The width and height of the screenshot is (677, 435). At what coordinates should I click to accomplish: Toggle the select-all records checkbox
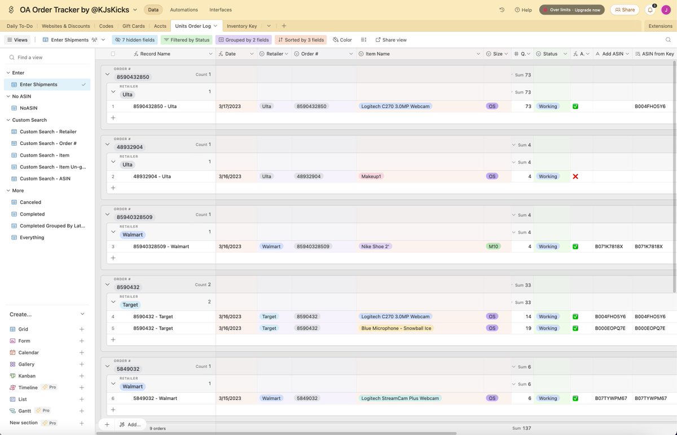click(112, 53)
